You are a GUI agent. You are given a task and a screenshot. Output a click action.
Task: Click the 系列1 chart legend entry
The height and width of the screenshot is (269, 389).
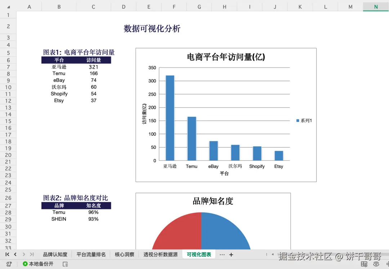point(304,120)
